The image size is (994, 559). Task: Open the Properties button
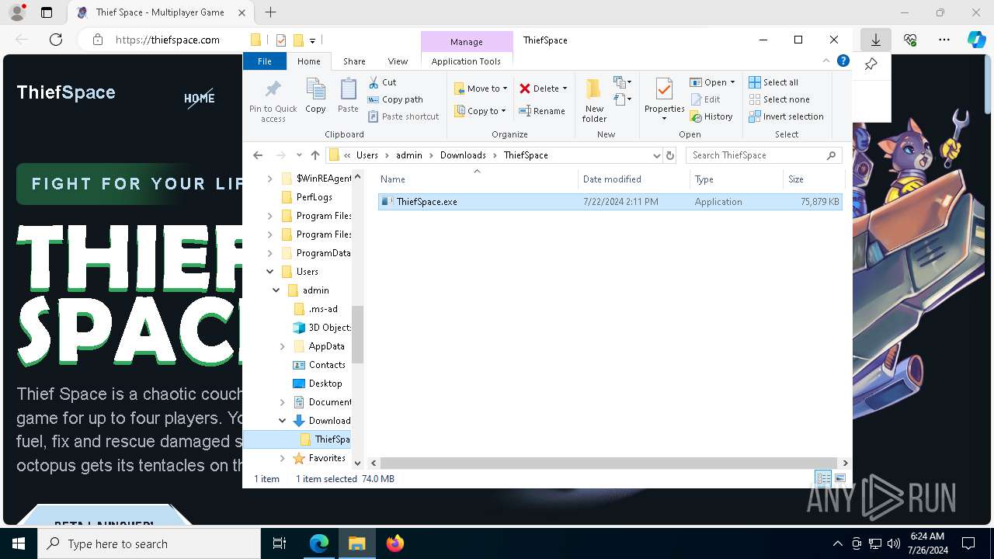coord(664,100)
